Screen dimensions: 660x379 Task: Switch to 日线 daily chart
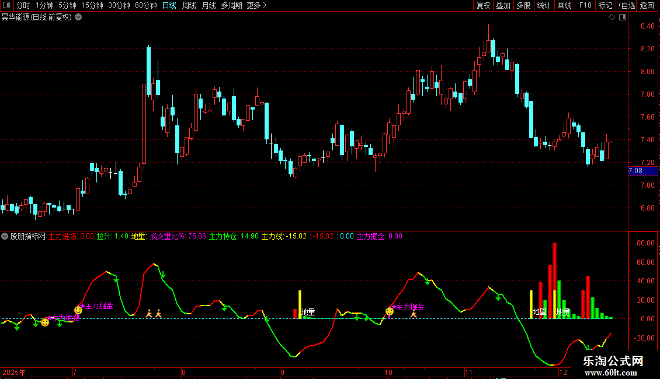[x=169, y=5]
